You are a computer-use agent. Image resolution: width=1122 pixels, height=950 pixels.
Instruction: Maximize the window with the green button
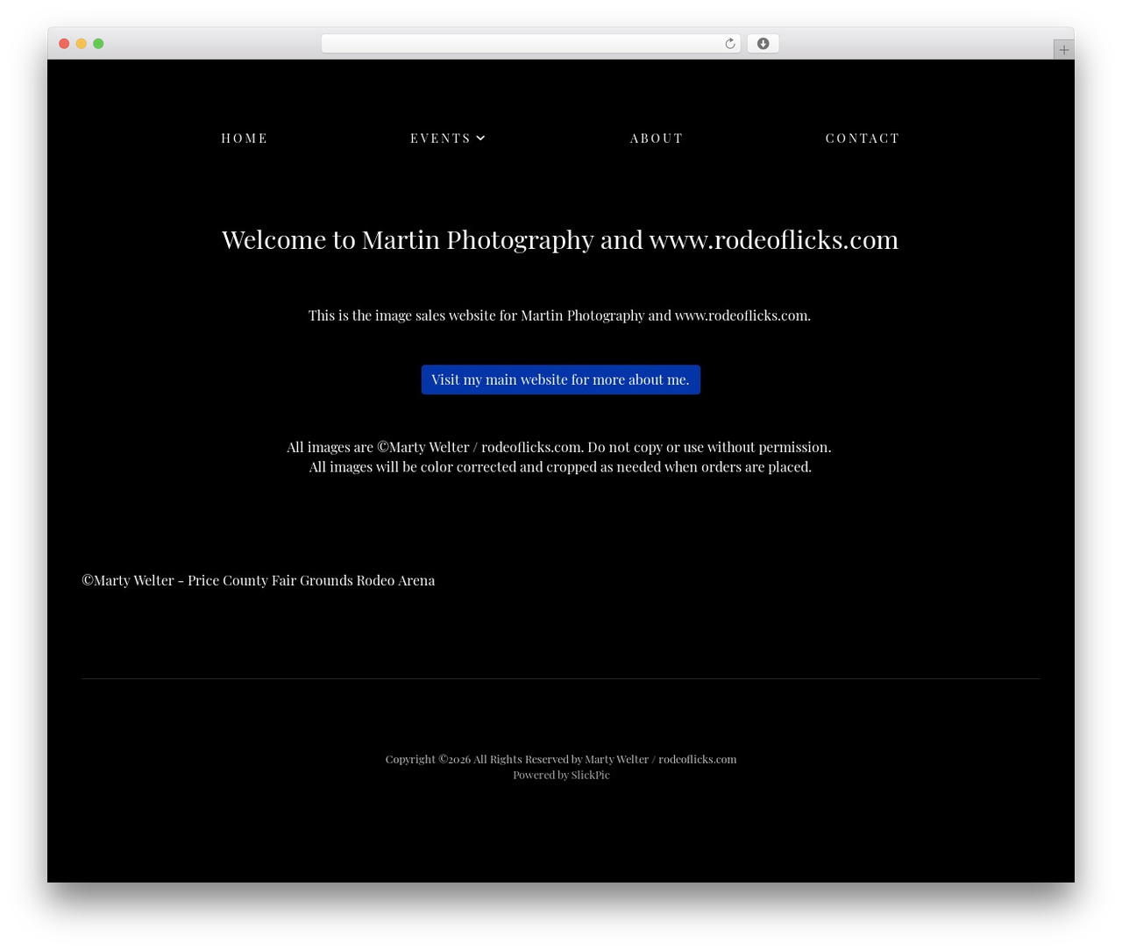[x=98, y=44]
